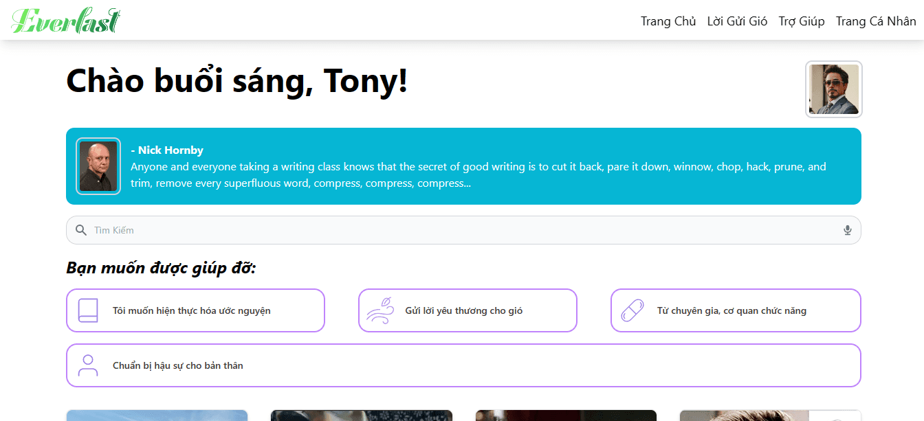Select "Từ chuyên gia, cơ quan chức năng"
The image size is (924, 421).
pos(731,311)
